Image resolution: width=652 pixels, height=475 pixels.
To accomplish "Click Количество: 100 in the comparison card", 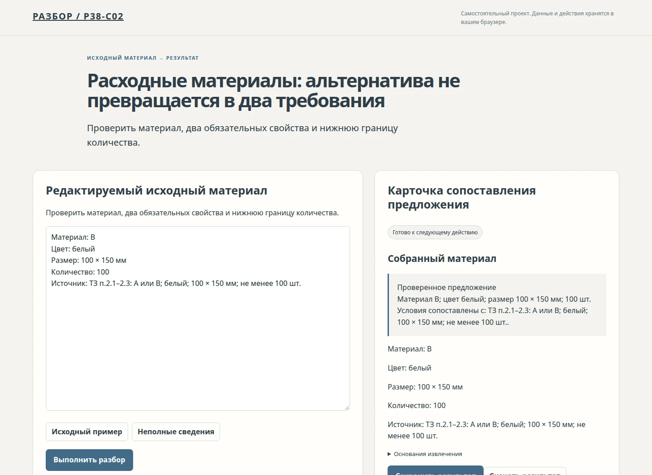I will click(417, 405).
